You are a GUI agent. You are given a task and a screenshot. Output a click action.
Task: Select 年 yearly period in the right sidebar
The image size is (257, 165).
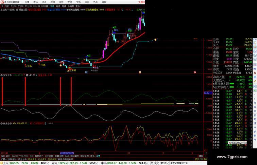[255, 140]
